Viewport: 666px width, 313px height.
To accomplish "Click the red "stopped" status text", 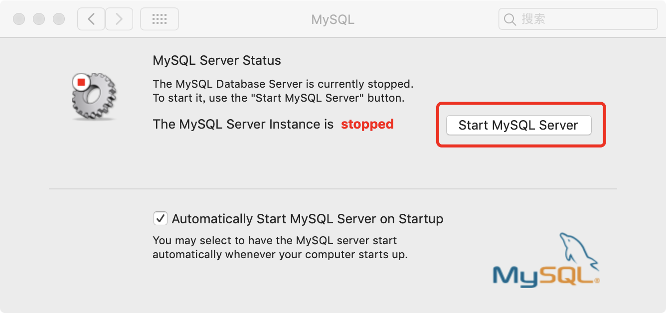I will [x=367, y=124].
